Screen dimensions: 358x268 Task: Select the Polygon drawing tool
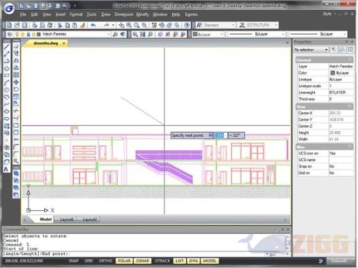pos(6,69)
